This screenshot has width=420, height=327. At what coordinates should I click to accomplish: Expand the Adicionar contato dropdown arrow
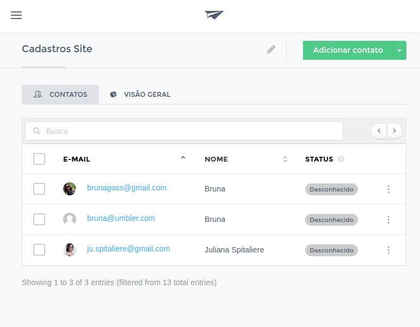pyautogui.click(x=399, y=51)
